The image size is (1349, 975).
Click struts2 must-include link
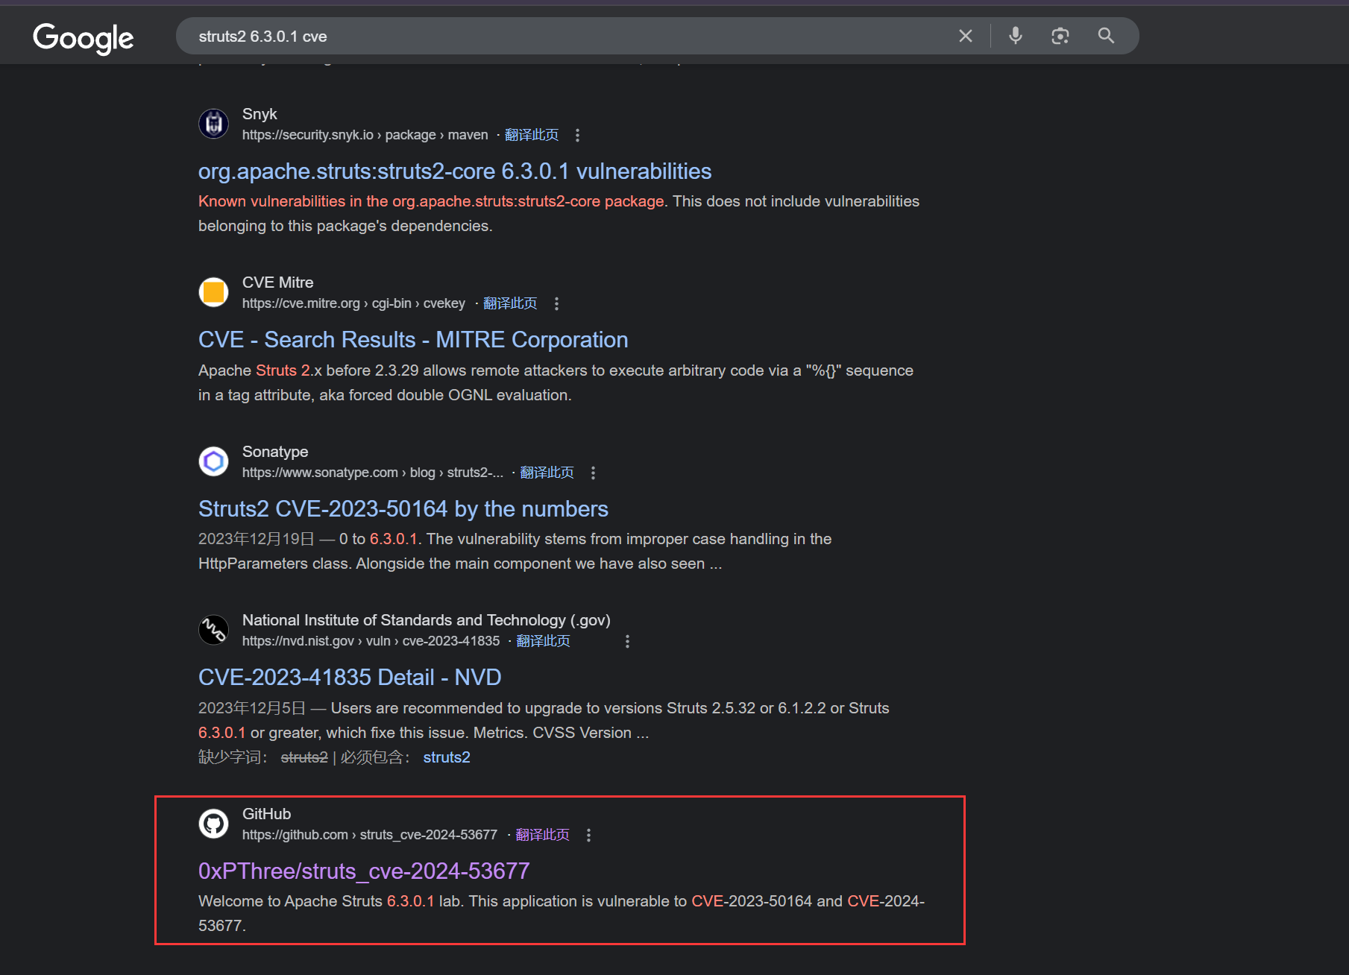click(x=446, y=757)
